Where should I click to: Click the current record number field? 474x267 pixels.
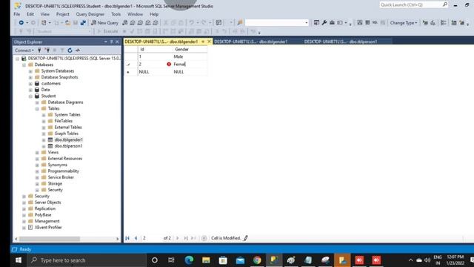[x=151, y=238]
